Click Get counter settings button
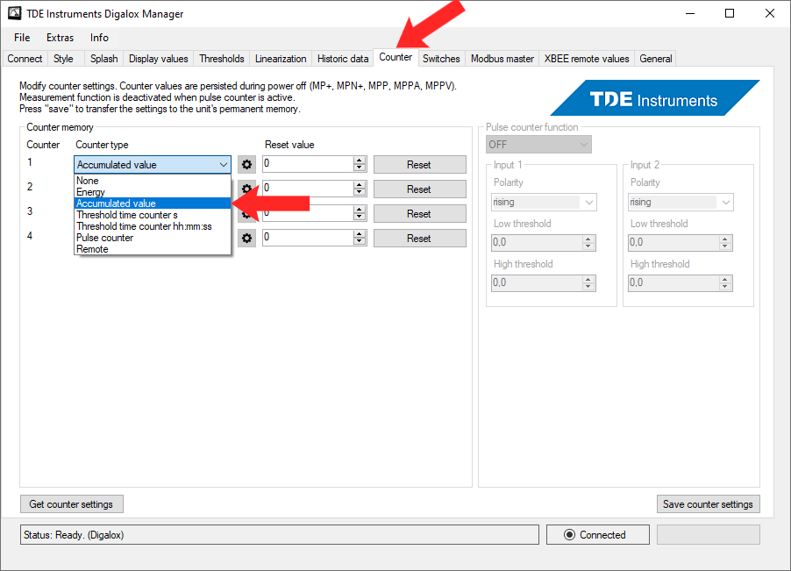Image resolution: width=791 pixels, height=571 pixels. point(72,504)
